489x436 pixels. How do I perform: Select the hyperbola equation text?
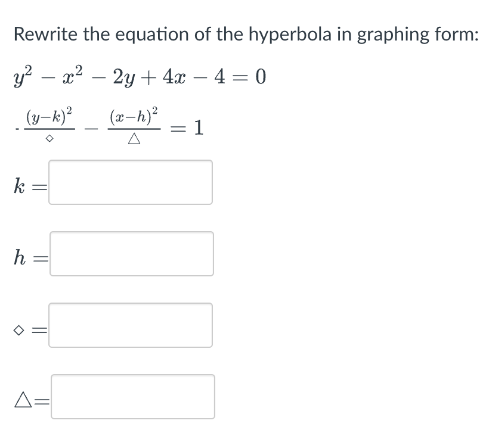(x=137, y=76)
